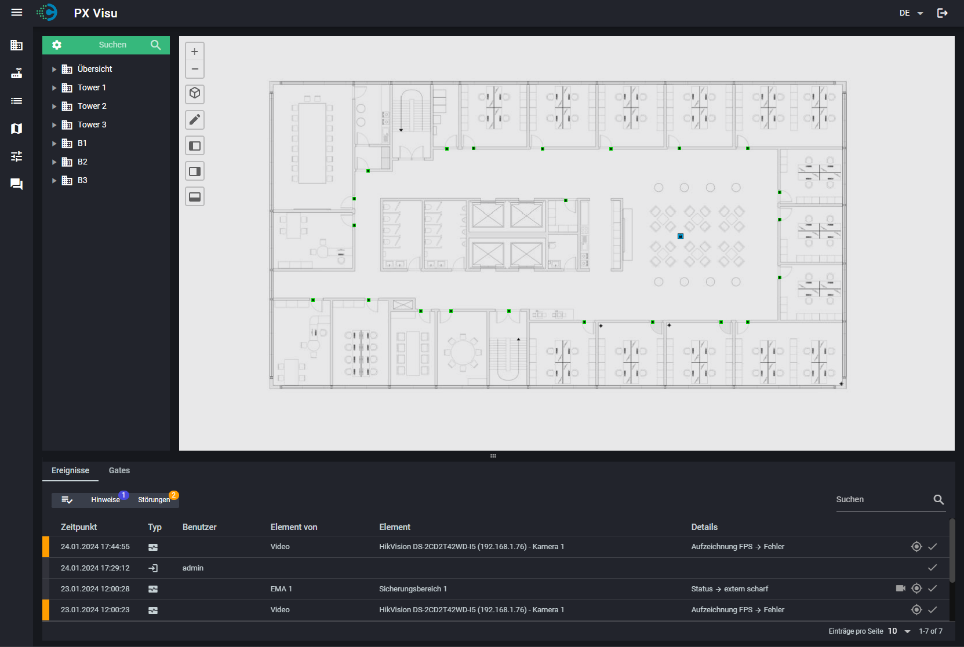This screenshot has height=647, width=964.
Task: Expand the B2 tree node
Action: pyautogui.click(x=54, y=162)
